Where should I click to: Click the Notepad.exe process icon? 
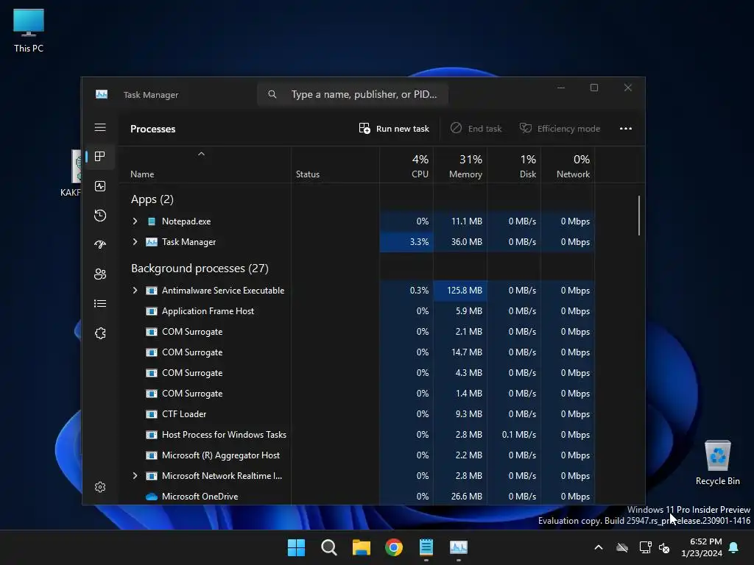point(152,221)
